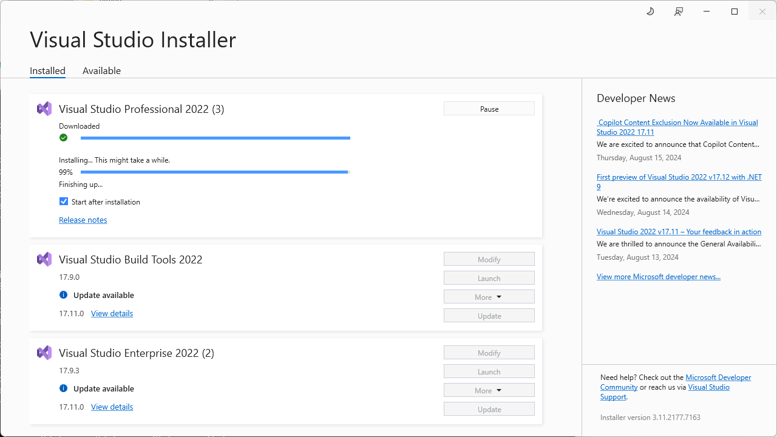
Task: Click the green Downloaded checkmark icon
Action: pos(63,138)
